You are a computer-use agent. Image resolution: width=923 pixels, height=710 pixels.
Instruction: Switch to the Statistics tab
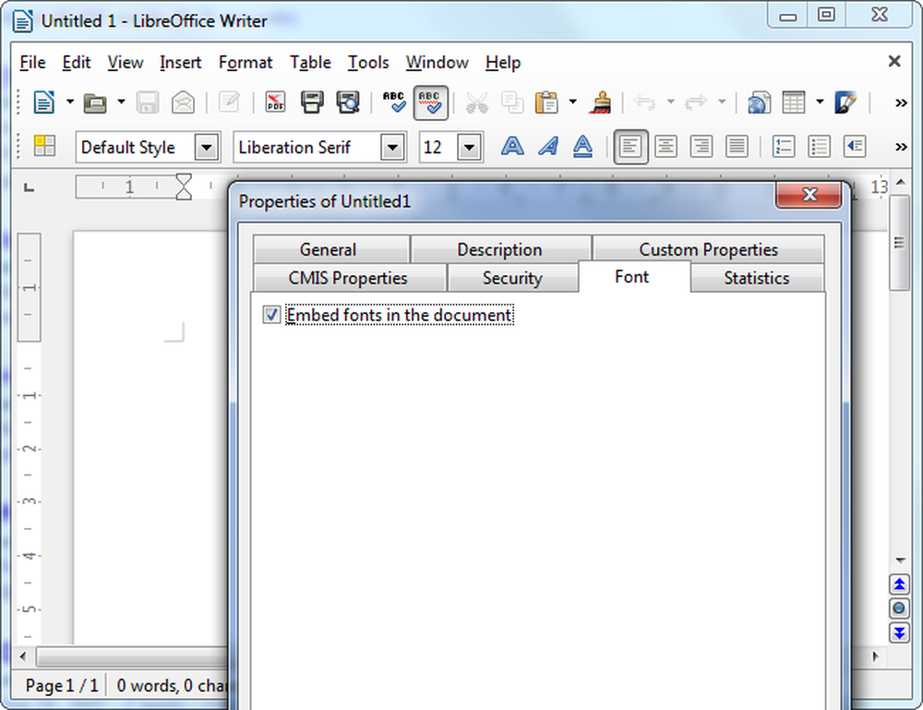757,278
